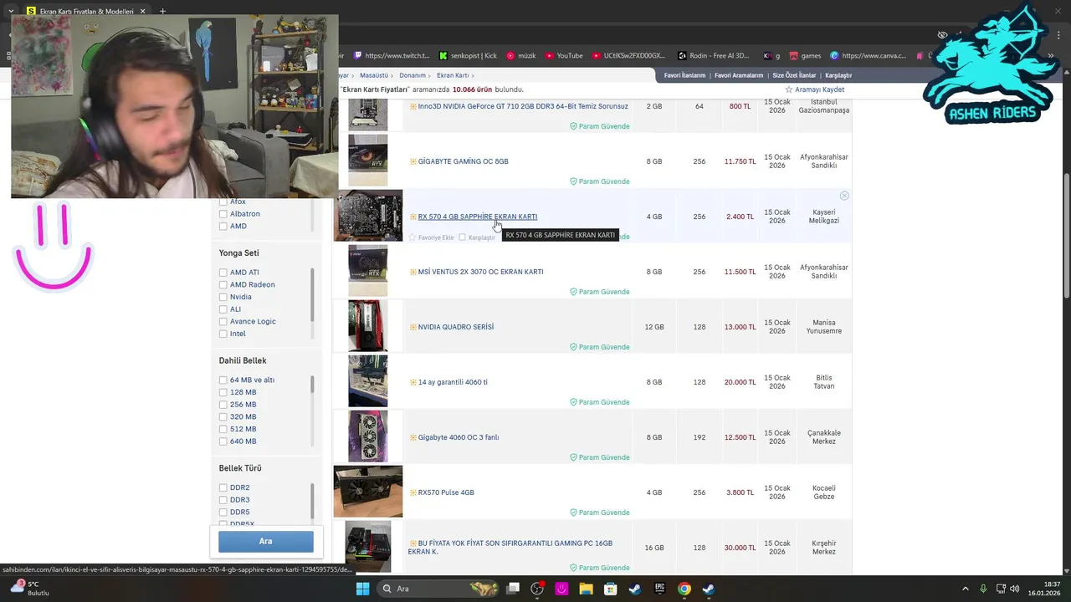Viewport: 1071px width, 602px height.
Task: Enable the Nvidia chipset filter
Action: [223, 297]
